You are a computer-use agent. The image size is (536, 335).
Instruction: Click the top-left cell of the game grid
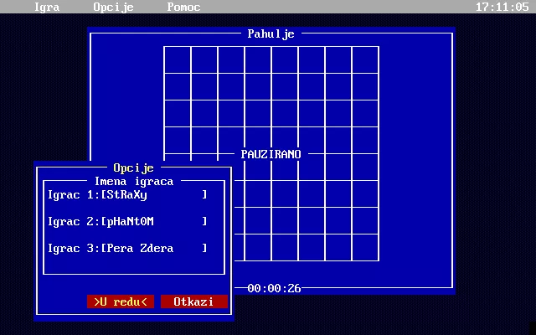point(178,60)
